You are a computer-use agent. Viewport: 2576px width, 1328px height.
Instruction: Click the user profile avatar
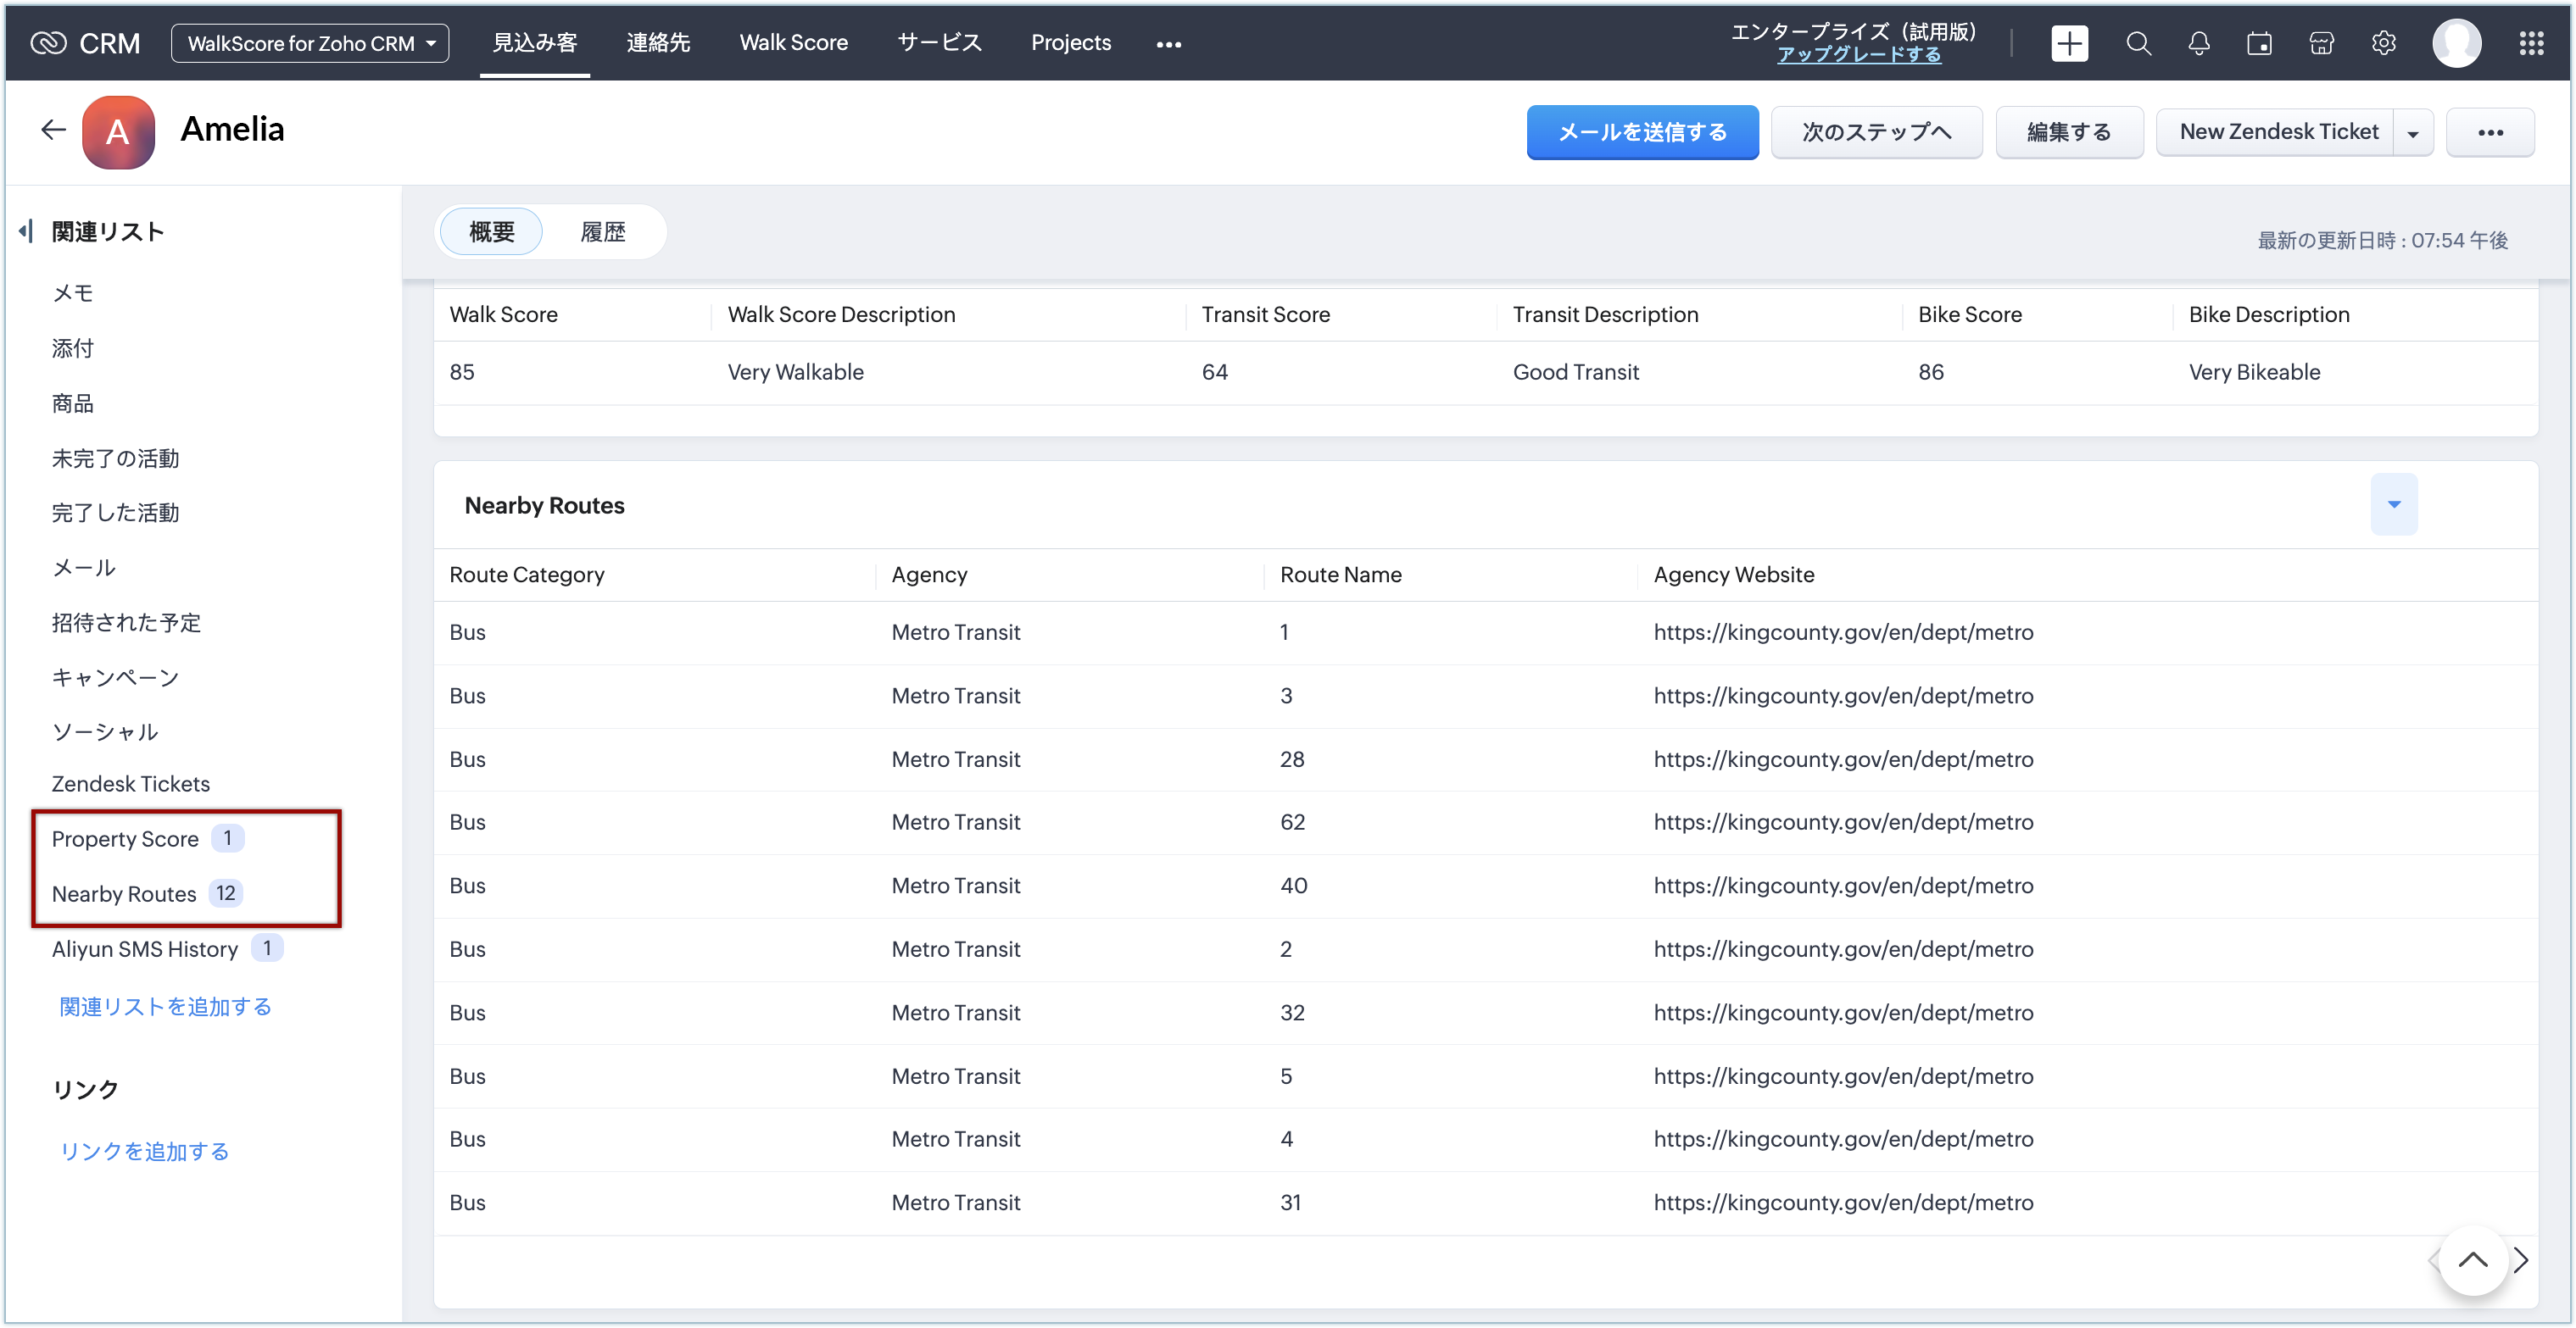click(x=2456, y=43)
